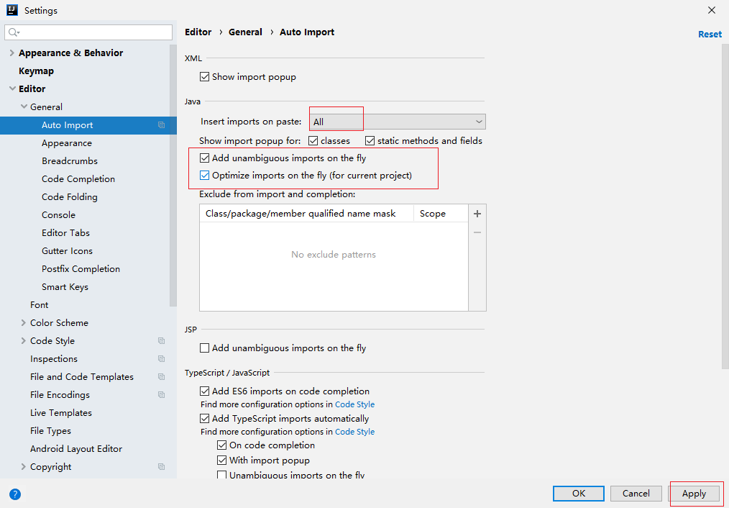The height and width of the screenshot is (508, 729).
Task: Toggle the classes import popup checkbox
Action: coord(313,140)
